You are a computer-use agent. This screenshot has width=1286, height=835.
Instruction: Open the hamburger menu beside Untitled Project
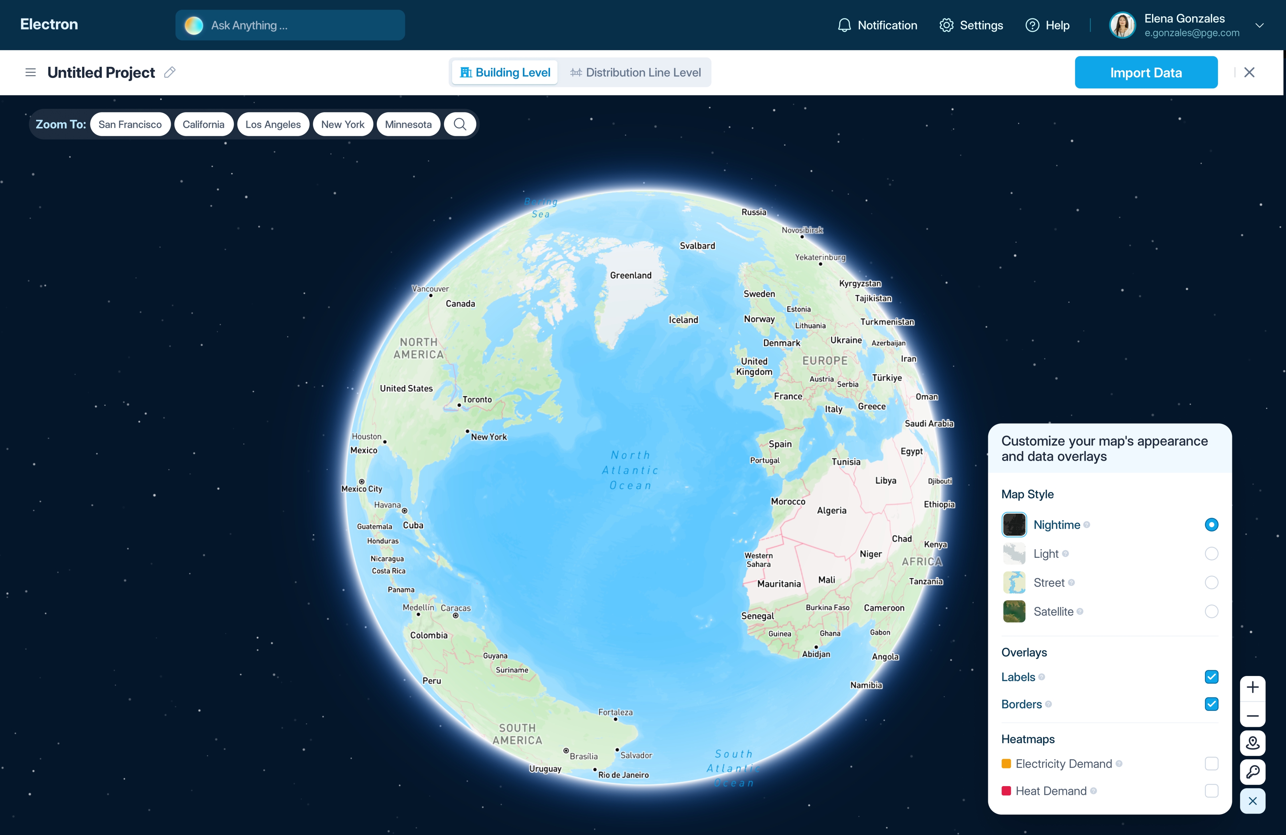30,72
